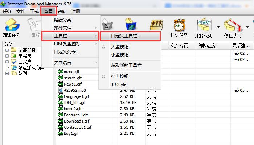The width and height of the screenshot is (254, 145).
Task: Open the 下载 menu
Action: [34, 12]
